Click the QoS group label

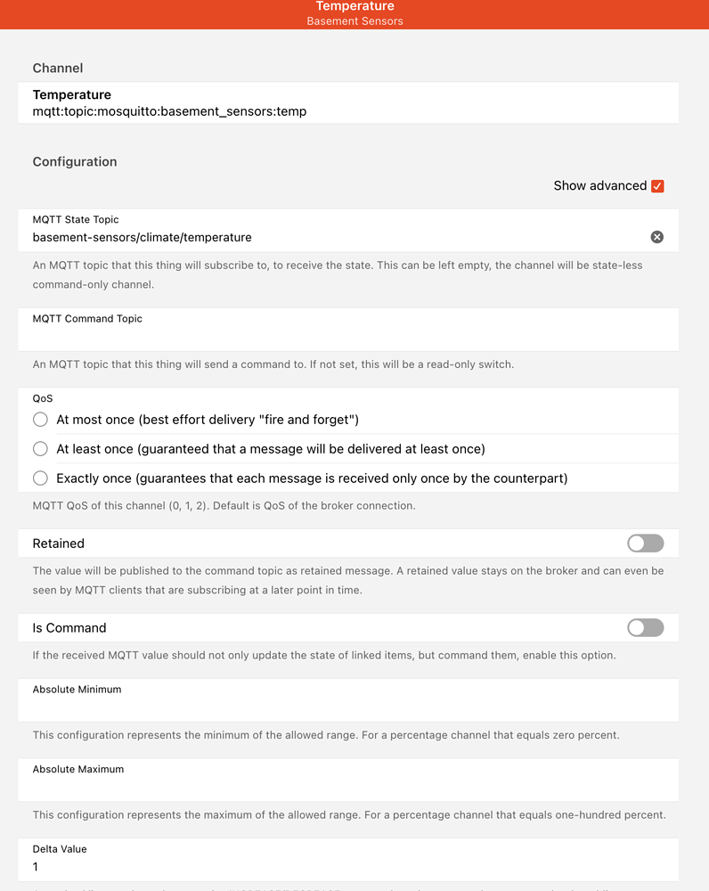pyautogui.click(x=43, y=398)
